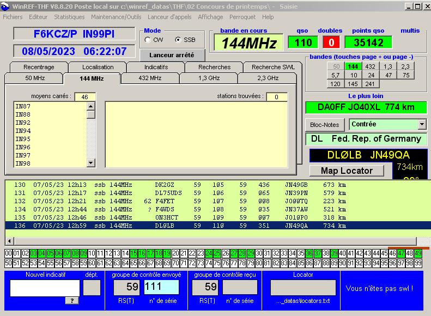431x316 pixels.
Task: Select log row 135 with ON3HCT
Action: click(x=217, y=217)
